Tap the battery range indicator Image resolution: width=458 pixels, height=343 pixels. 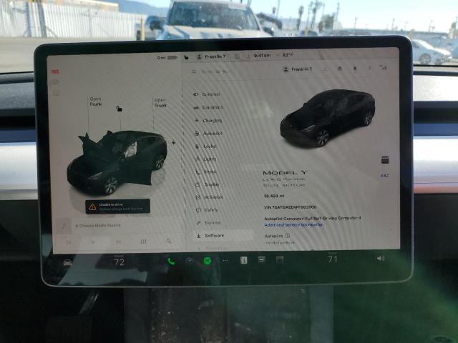click(167, 58)
